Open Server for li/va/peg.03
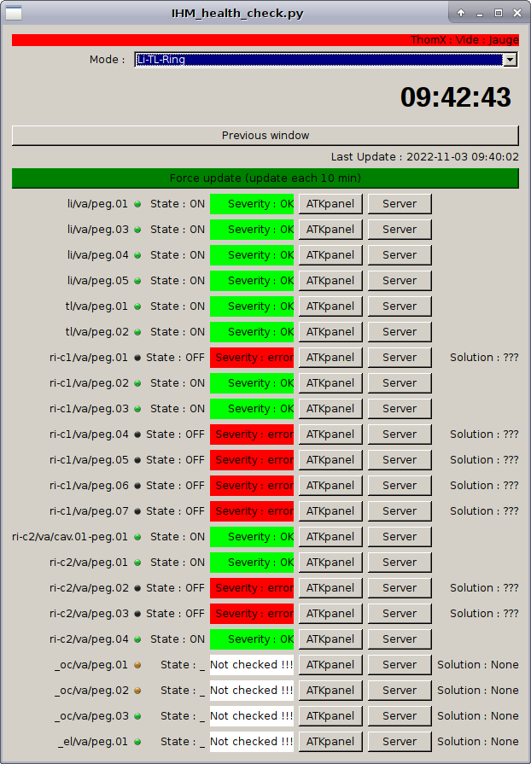531x764 pixels. 399,230
